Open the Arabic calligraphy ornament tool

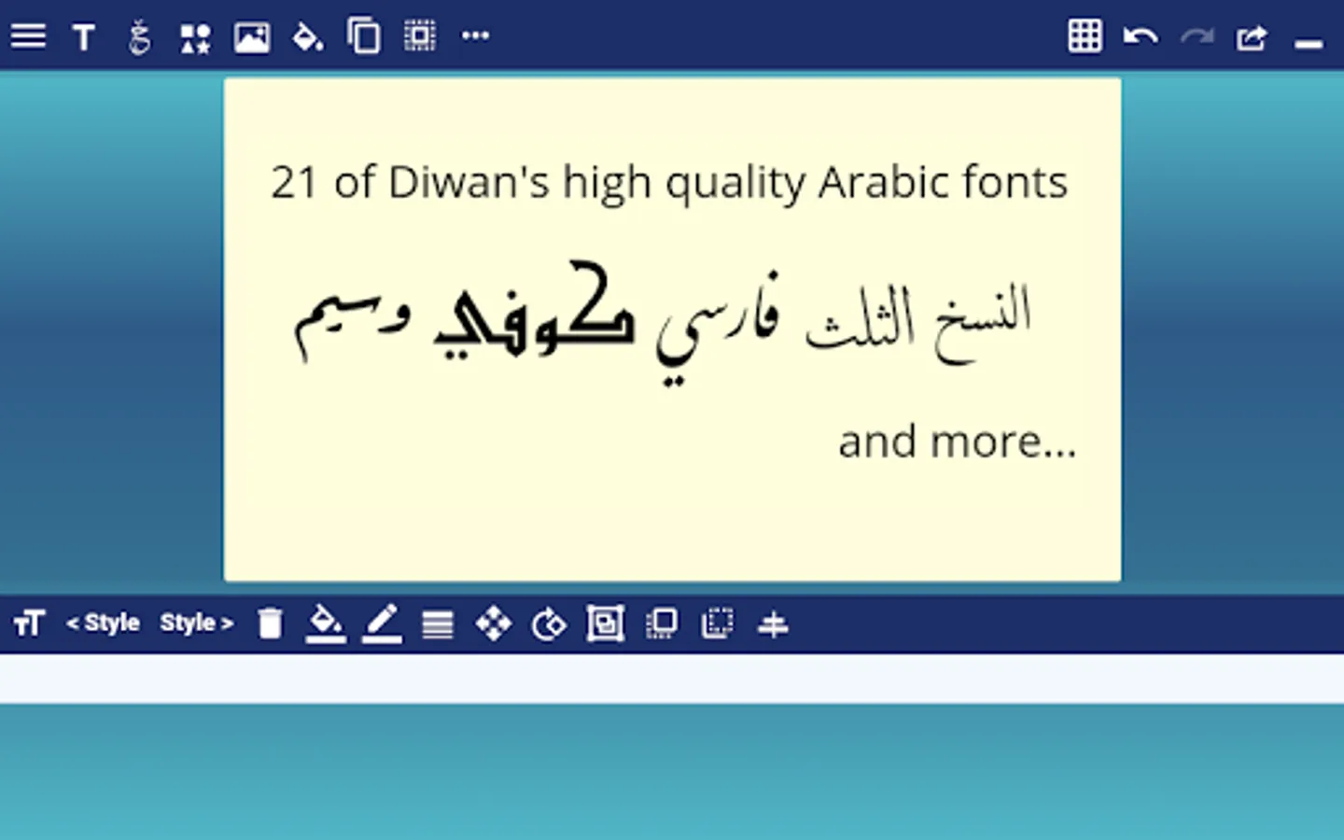(x=139, y=37)
